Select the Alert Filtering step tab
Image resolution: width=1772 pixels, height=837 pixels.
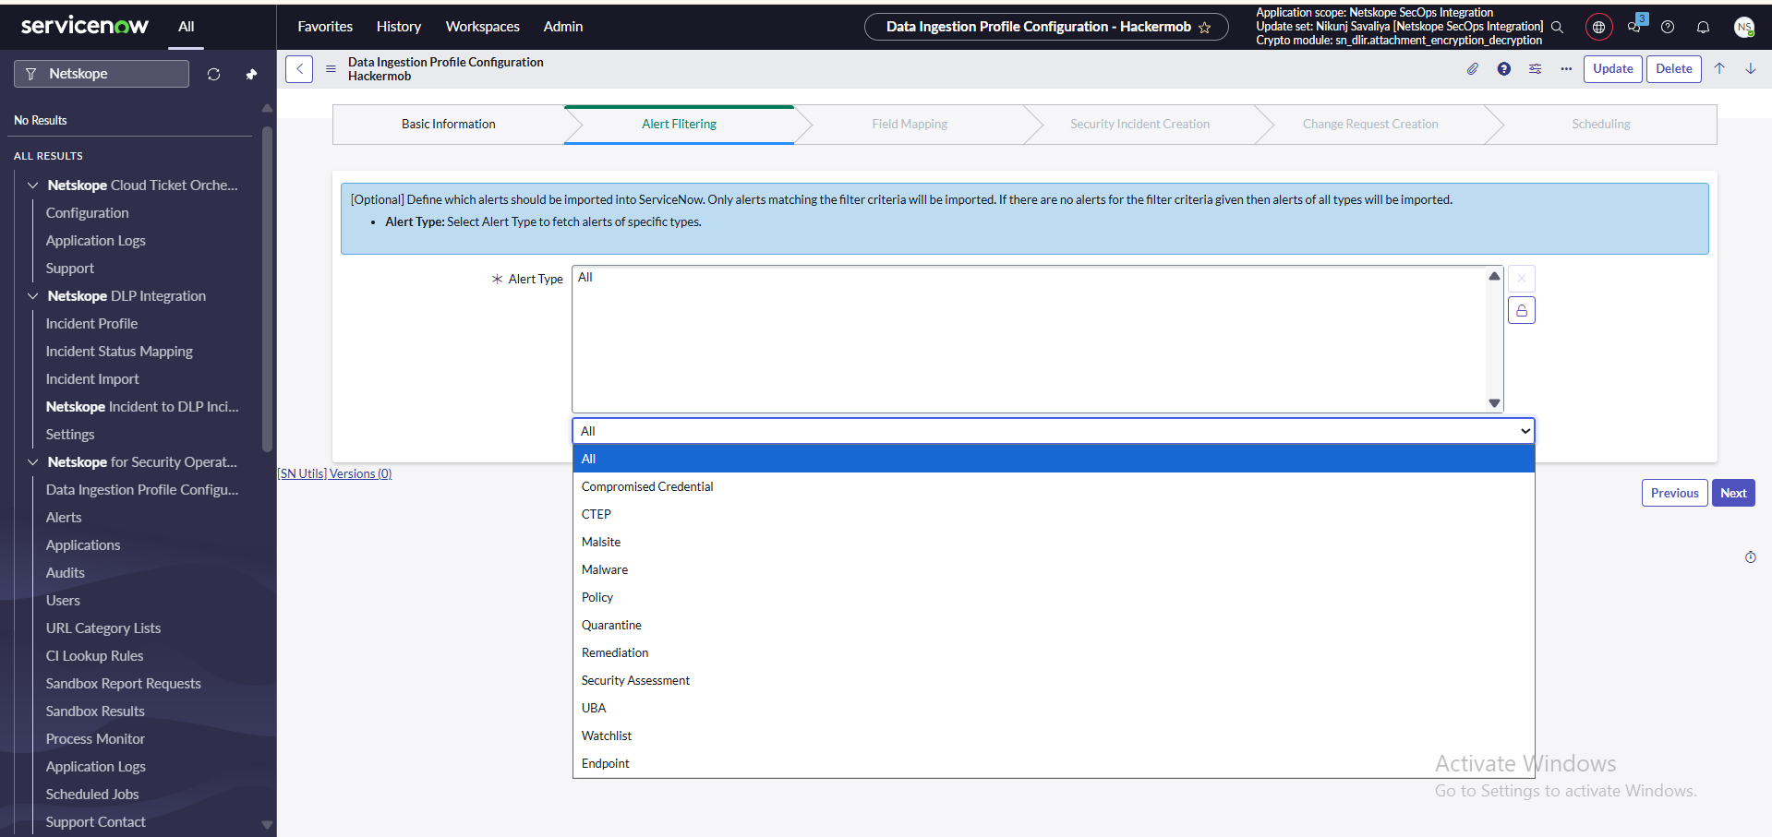click(680, 125)
